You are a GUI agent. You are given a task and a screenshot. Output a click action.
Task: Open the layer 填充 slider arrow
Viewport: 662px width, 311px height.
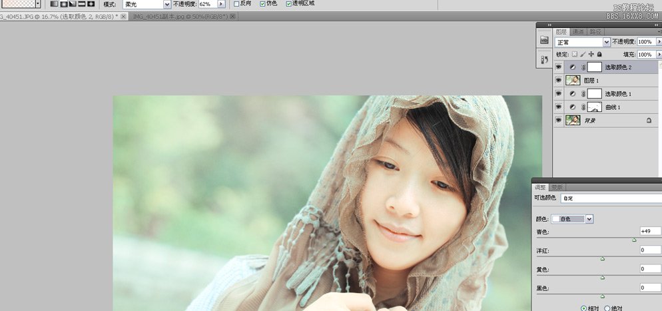(x=659, y=55)
